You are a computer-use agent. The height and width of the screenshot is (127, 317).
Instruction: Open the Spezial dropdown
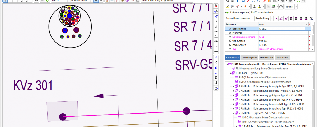click(x=296, y=7)
